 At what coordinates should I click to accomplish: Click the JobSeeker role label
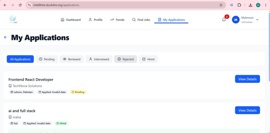tap(247, 22)
